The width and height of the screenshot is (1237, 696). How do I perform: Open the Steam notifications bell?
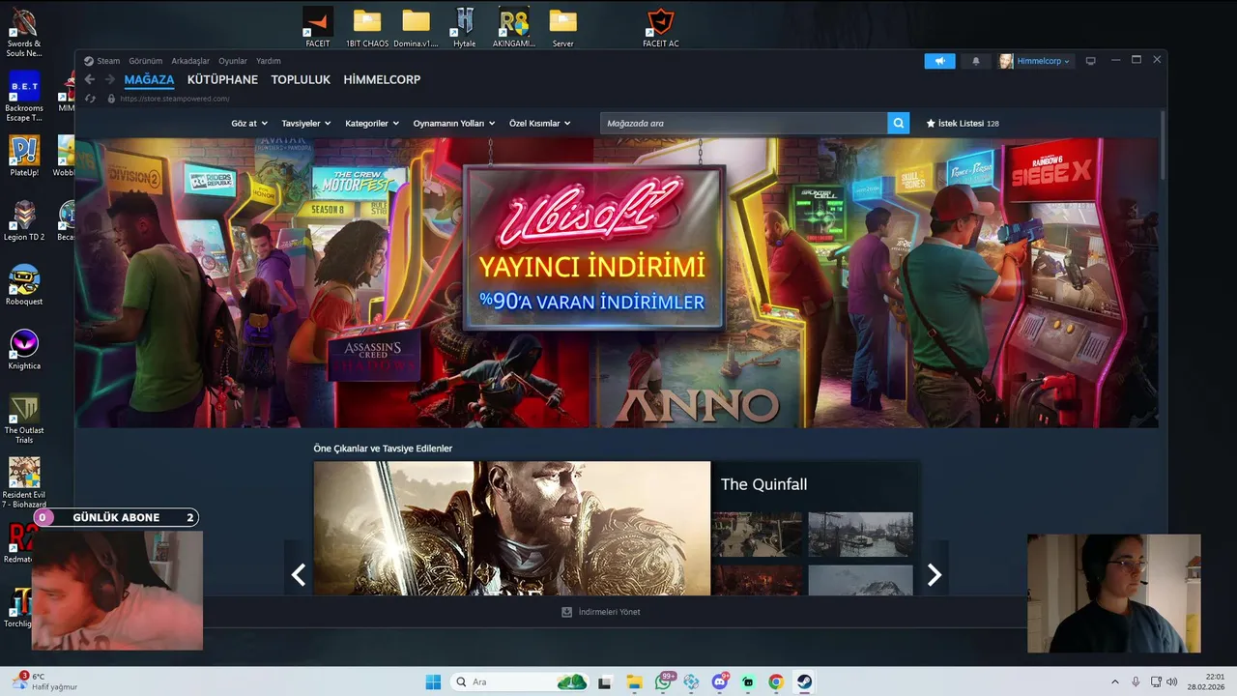click(x=975, y=61)
